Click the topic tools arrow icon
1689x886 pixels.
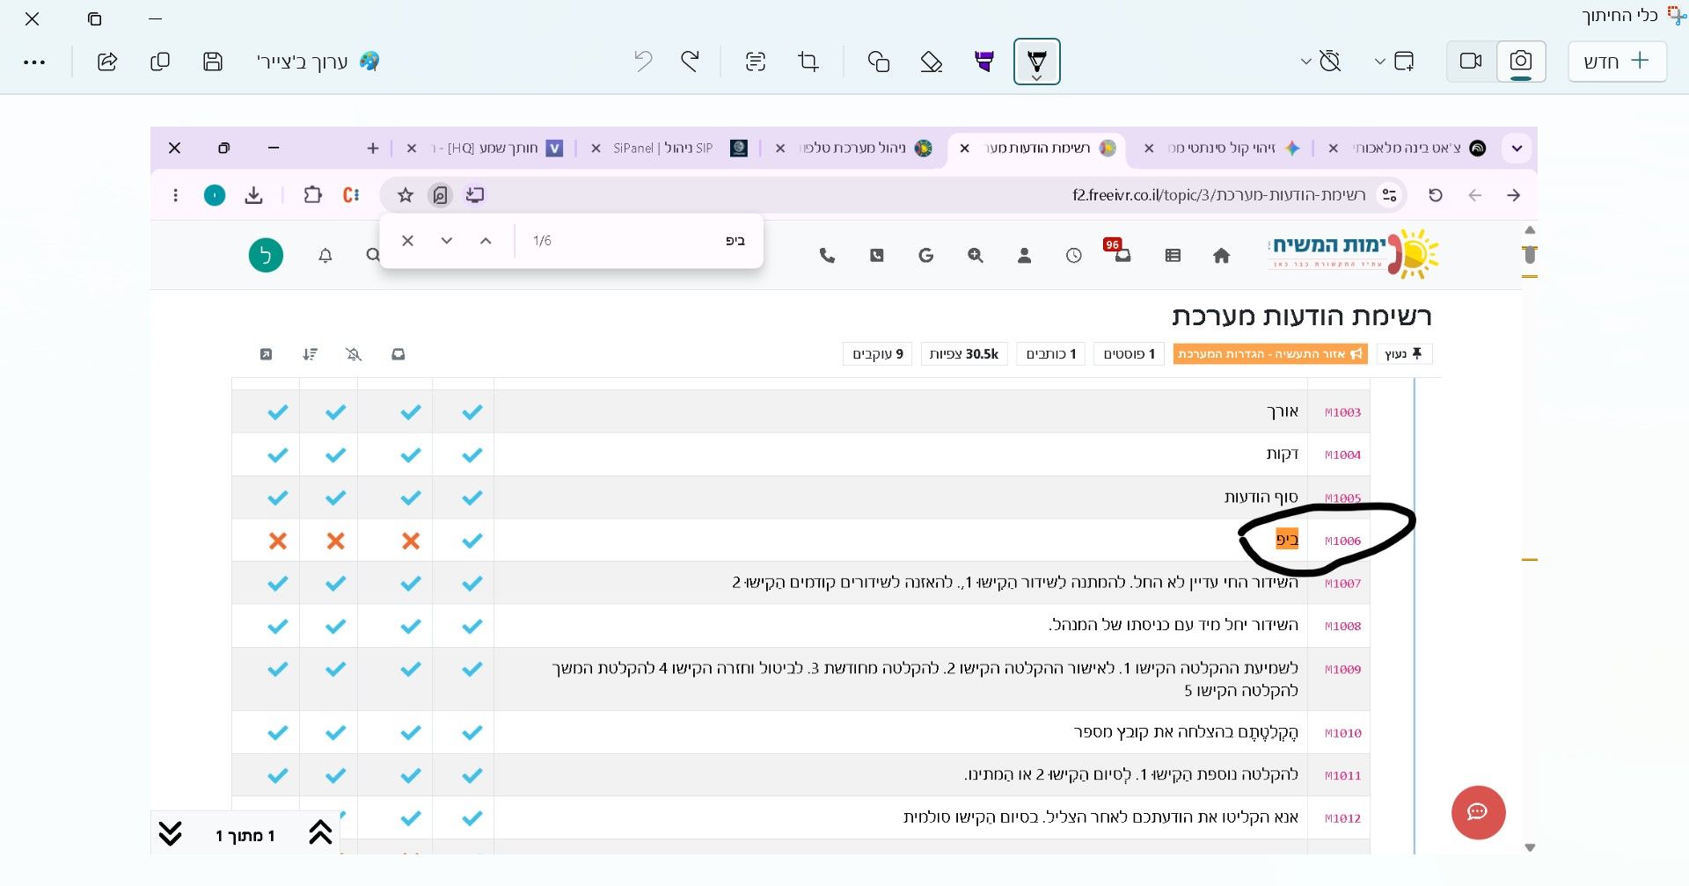coord(266,354)
